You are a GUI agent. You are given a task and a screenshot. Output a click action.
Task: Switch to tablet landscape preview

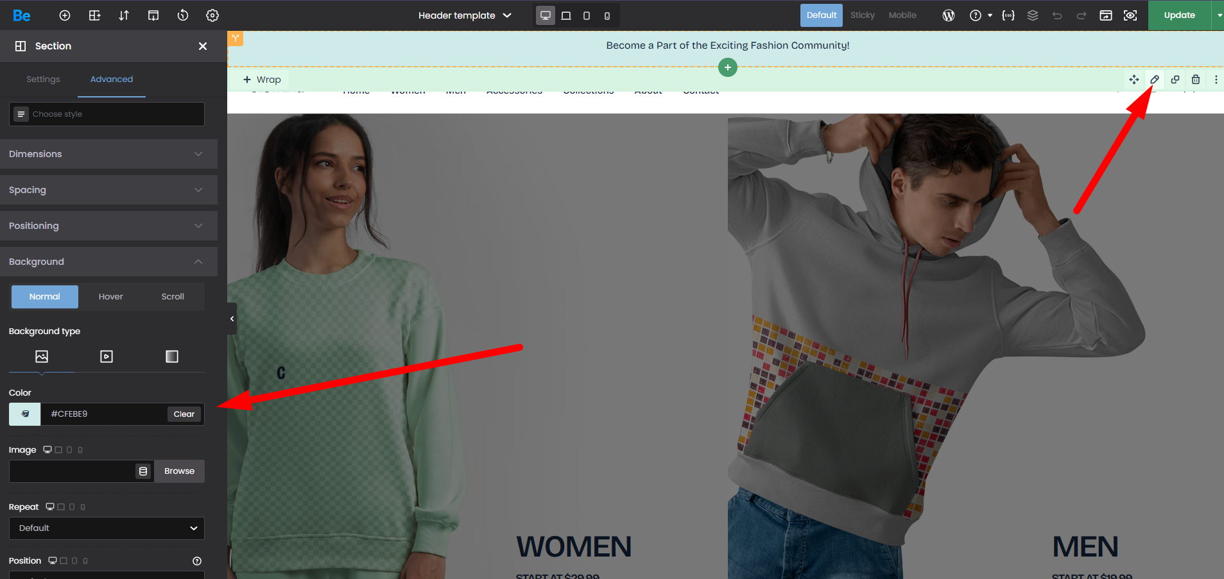(x=566, y=15)
